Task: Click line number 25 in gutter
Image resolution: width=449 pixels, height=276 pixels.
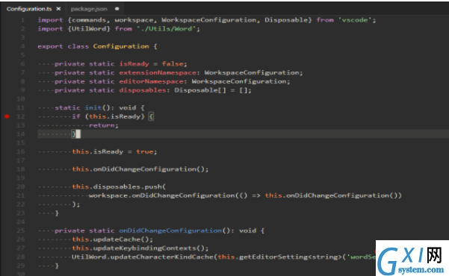Action: pyautogui.click(x=21, y=230)
